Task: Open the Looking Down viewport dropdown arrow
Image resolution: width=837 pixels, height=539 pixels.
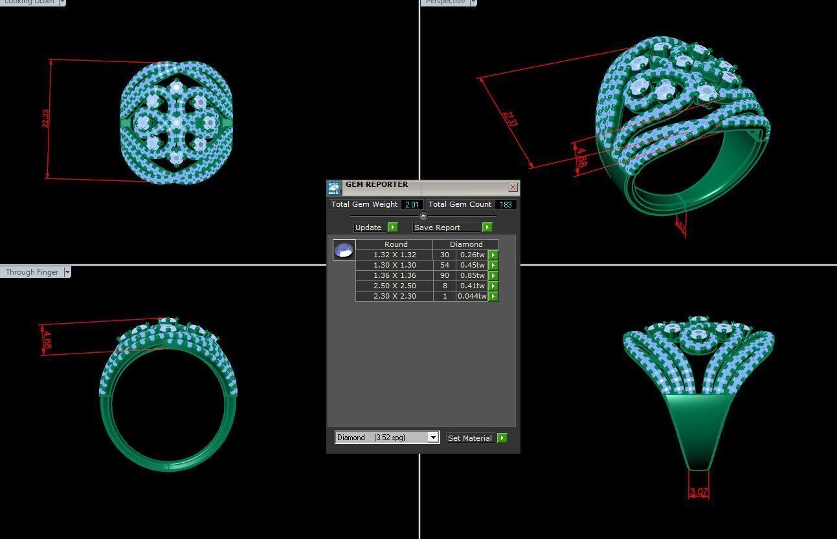Action: click(62, 2)
